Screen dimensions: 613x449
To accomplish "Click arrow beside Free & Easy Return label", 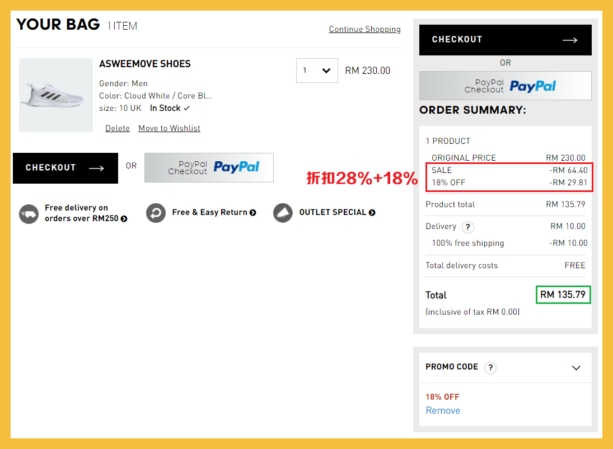I will pos(253,213).
